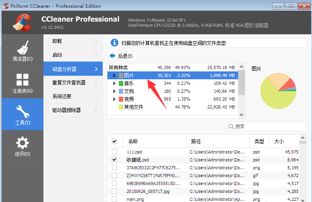Select the 收据纸.psd file name
Viewport: 312px width, 202px height.
point(138,160)
